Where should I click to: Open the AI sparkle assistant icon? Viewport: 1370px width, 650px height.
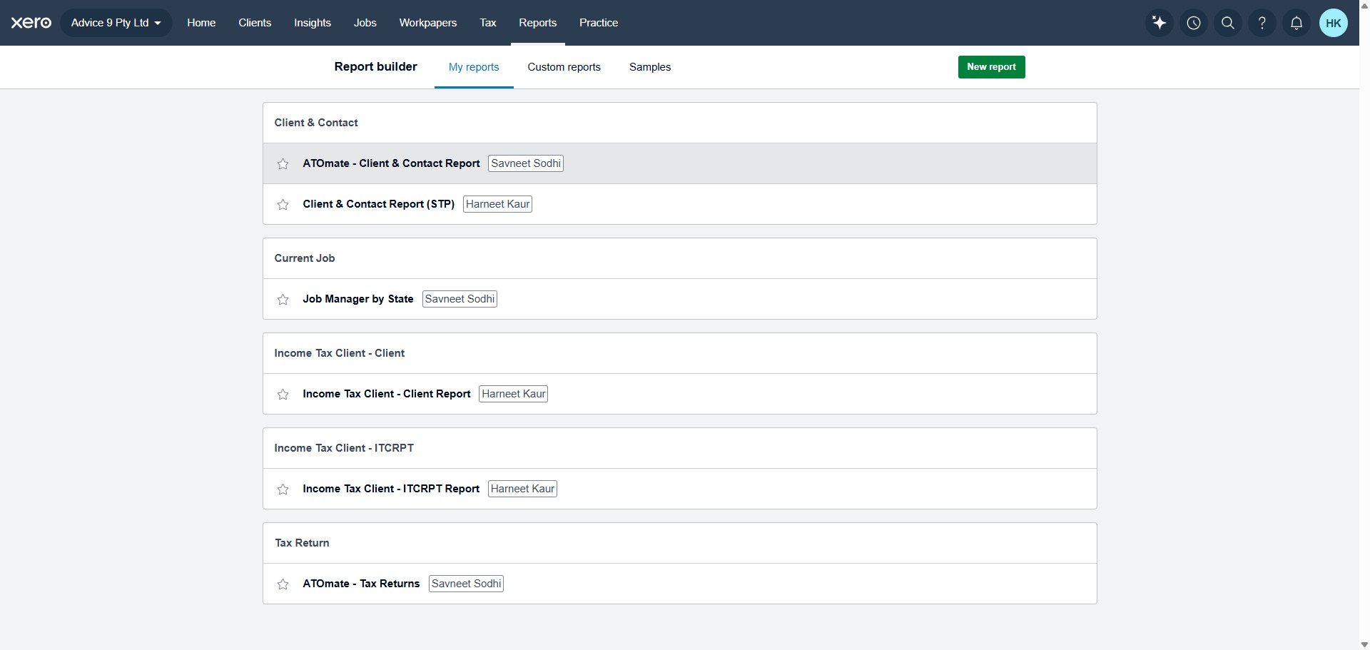(1160, 23)
